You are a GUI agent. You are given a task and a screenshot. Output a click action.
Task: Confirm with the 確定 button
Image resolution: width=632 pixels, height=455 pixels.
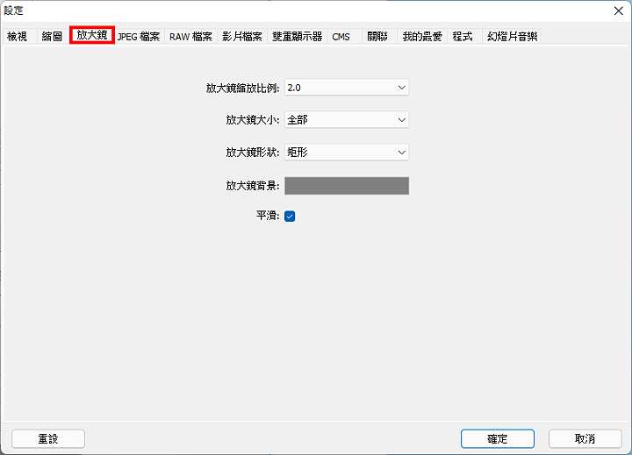click(x=498, y=438)
